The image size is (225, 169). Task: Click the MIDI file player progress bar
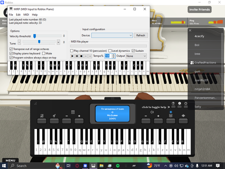(x=108, y=46)
